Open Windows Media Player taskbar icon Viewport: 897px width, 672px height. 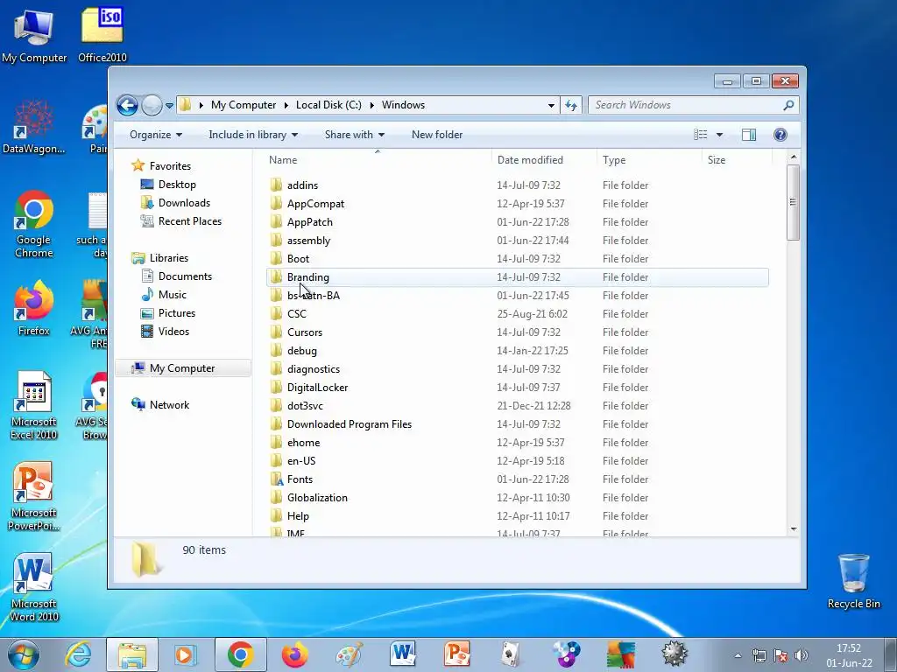coord(186,654)
